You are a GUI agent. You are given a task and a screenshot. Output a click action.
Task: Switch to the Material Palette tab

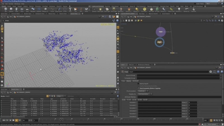153,14
